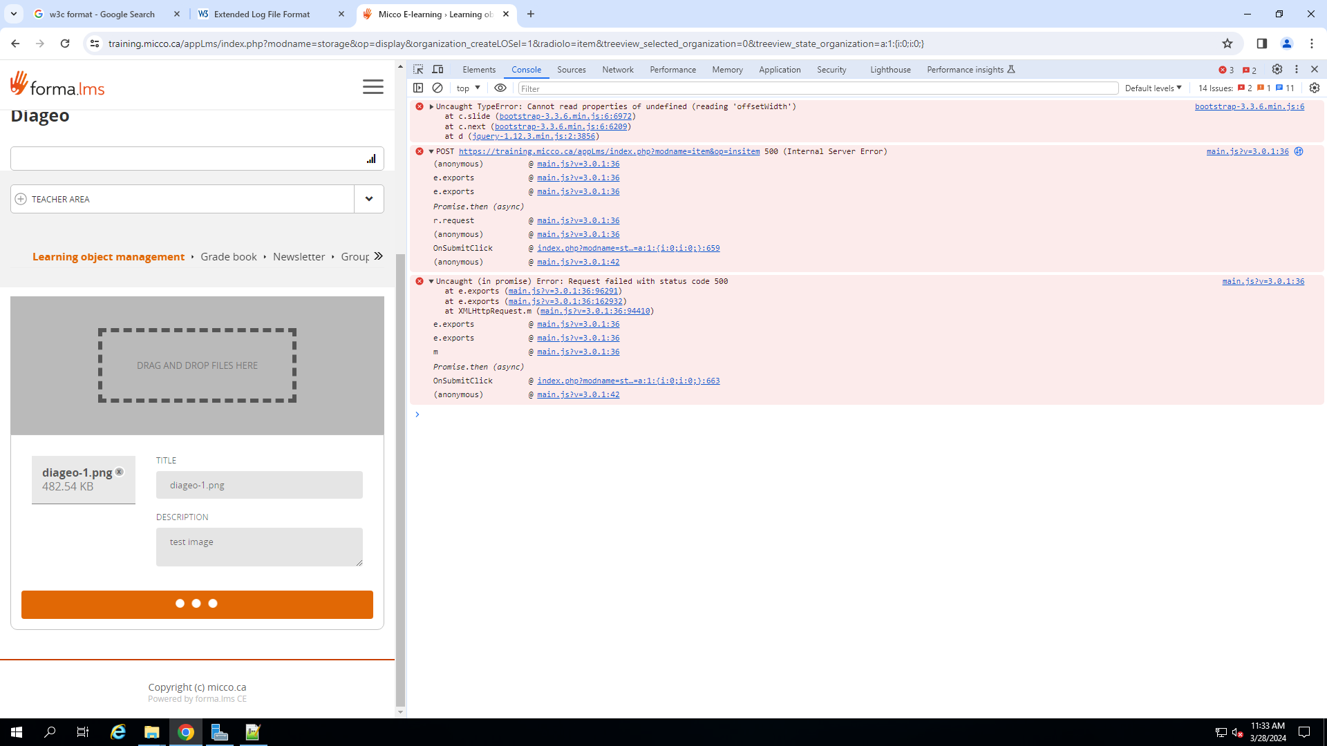This screenshot has height=746, width=1327.
Task: Open the DevTools settings gear
Action: coord(1277,70)
